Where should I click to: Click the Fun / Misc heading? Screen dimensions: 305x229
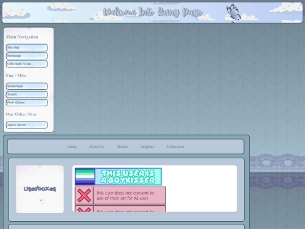16,76
